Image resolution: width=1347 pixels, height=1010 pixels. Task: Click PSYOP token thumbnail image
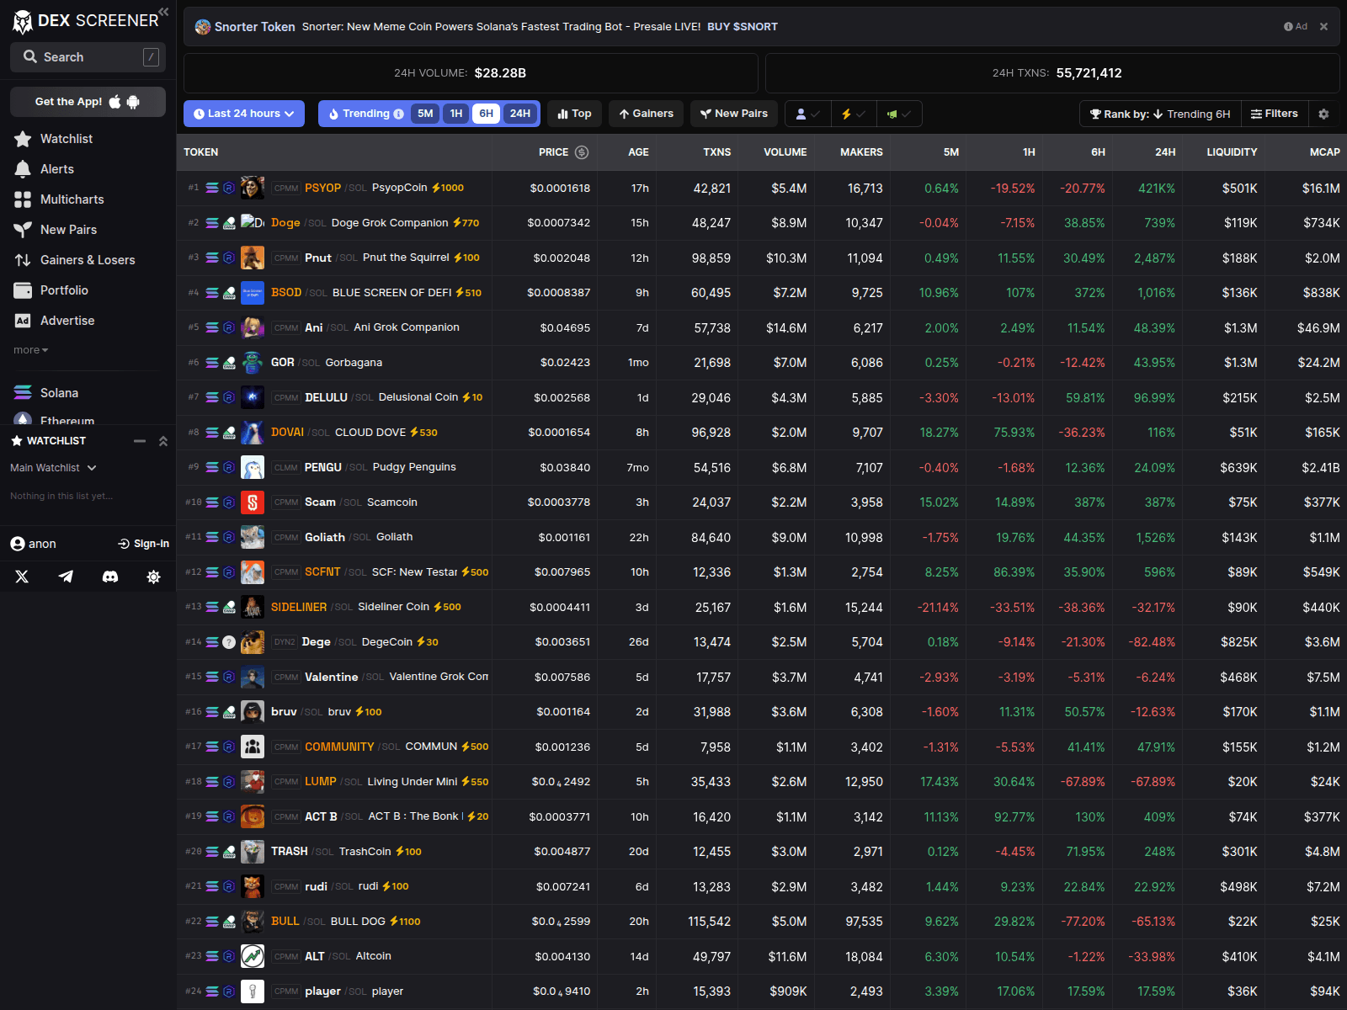point(252,188)
